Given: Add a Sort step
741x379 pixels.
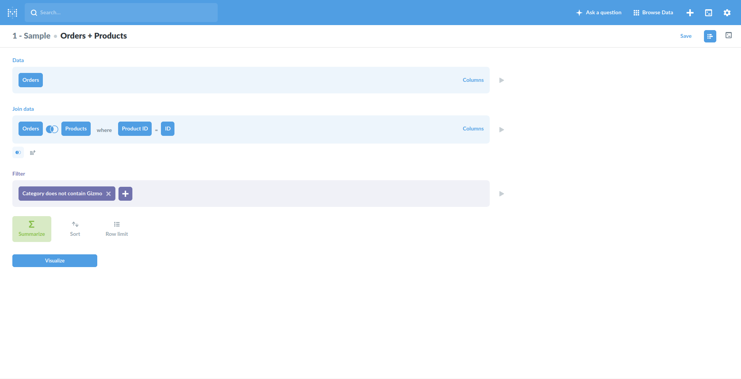Looking at the screenshot, I should click(75, 229).
